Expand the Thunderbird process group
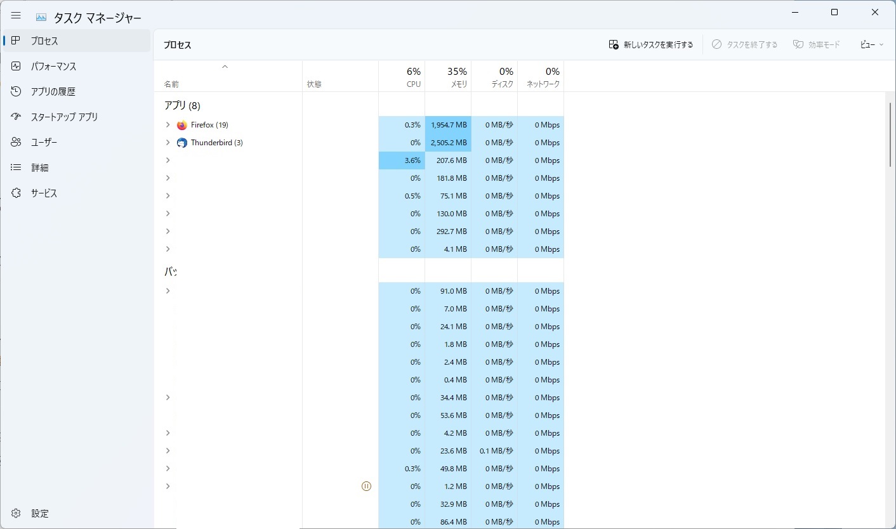The image size is (896, 529). (168, 143)
